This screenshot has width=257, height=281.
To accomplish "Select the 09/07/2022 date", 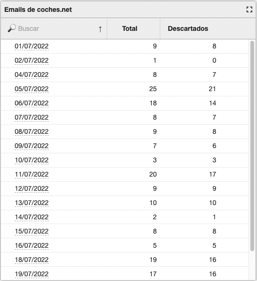I will 31,146.
